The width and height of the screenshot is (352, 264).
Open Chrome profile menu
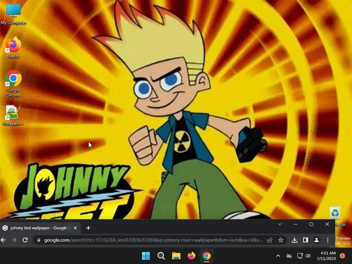click(317, 240)
